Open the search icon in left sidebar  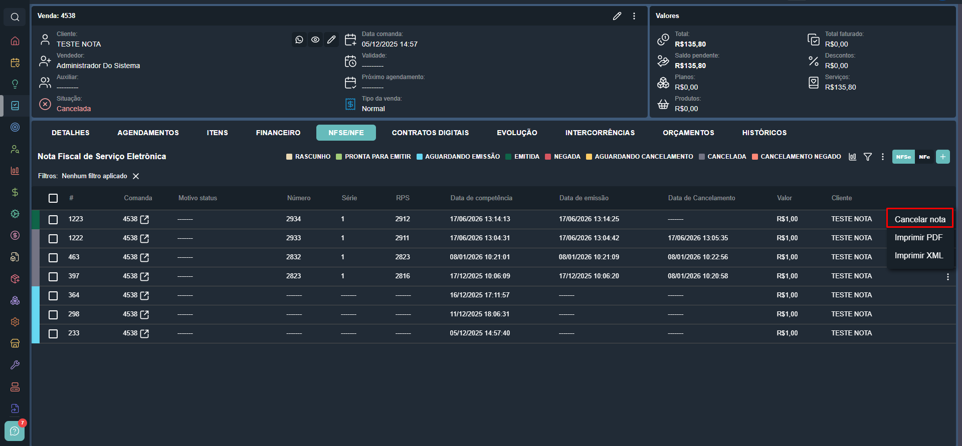click(x=15, y=17)
